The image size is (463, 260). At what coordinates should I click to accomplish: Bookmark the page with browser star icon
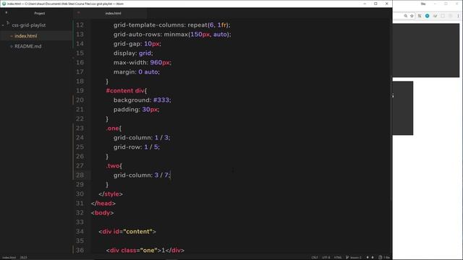click(x=412, y=16)
